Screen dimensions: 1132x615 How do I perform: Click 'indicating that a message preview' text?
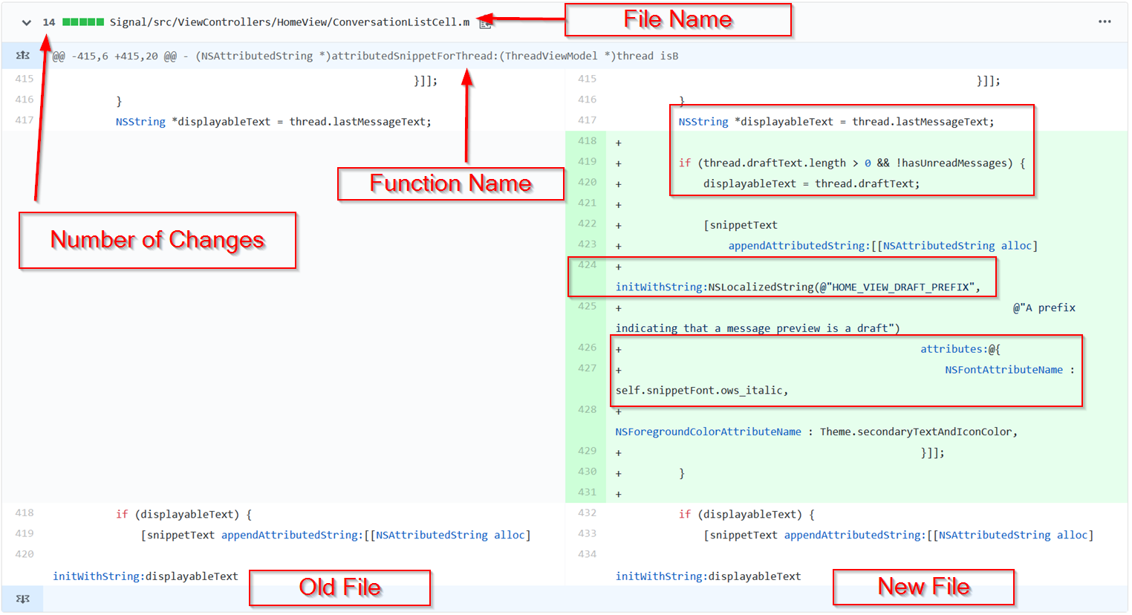(758, 329)
